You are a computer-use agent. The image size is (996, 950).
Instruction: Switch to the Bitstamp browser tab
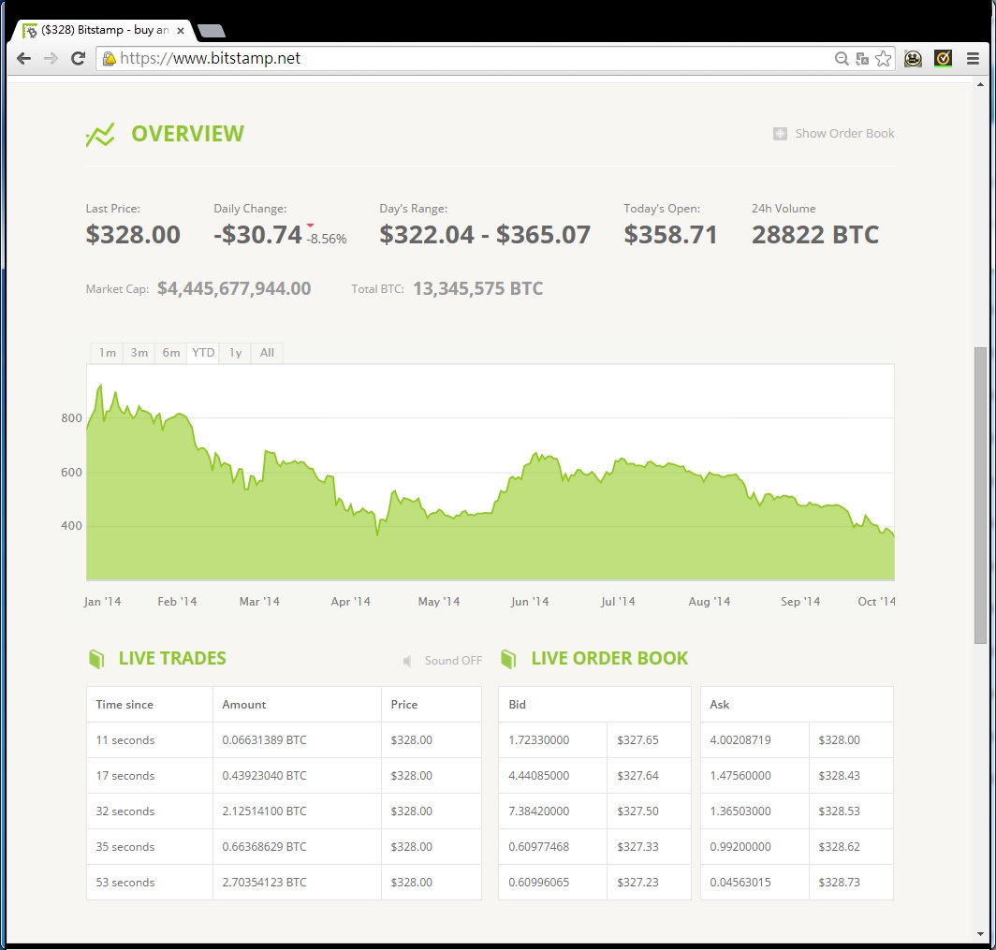click(104, 30)
